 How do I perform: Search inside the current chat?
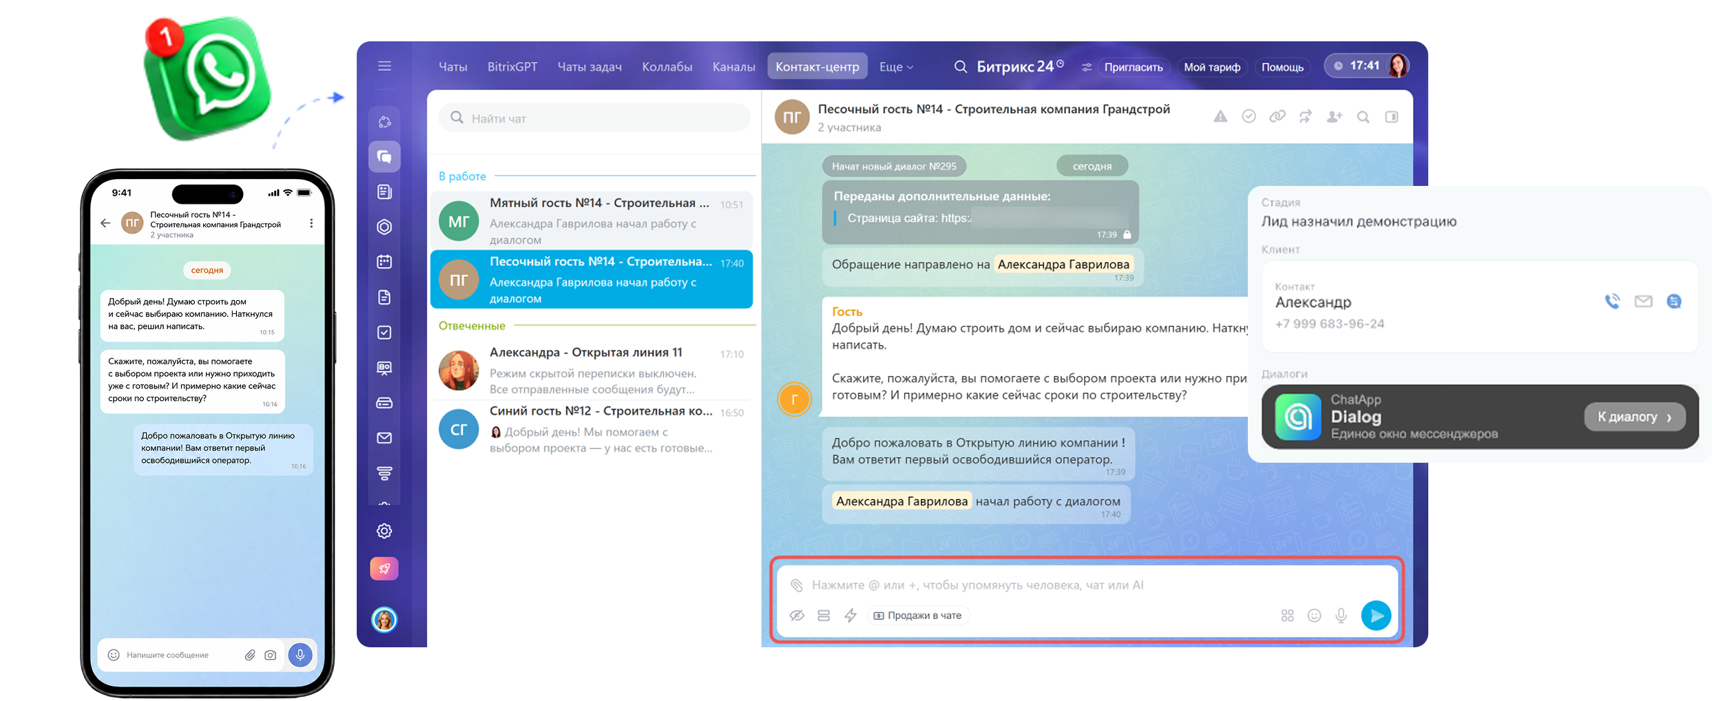click(1363, 117)
